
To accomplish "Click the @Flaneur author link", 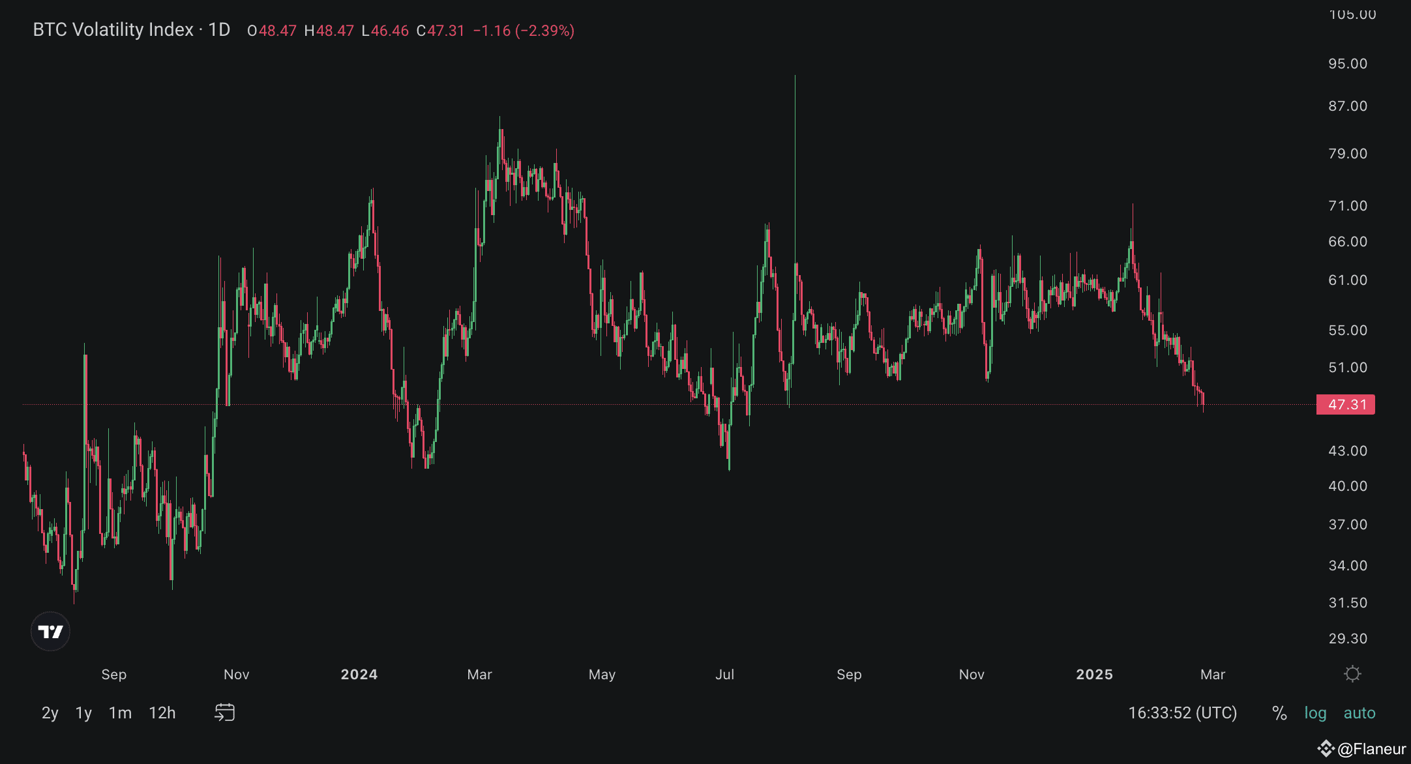I will (1372, 749).
